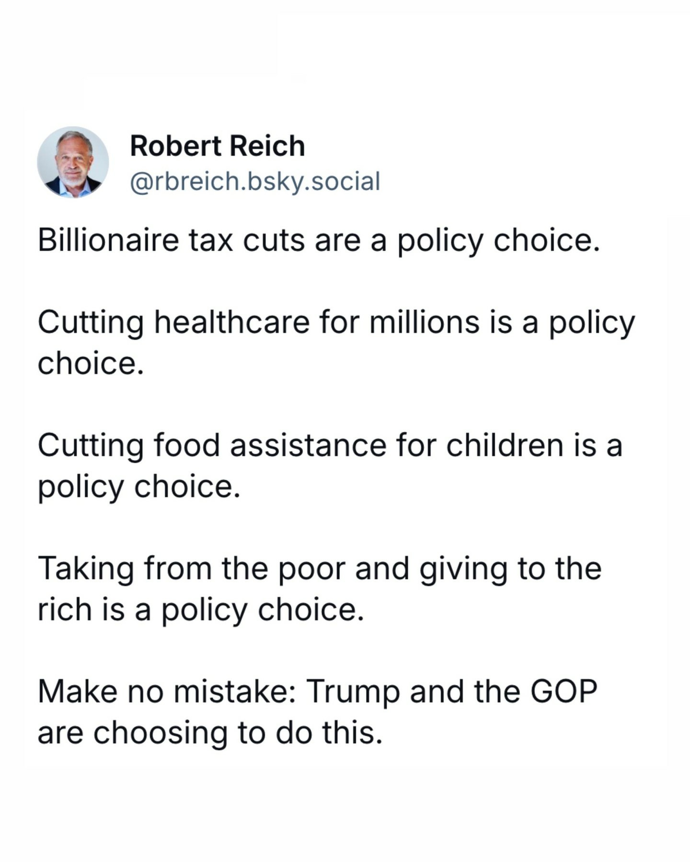
Task: Click the word "healthcare" in the post
Action: (231, 322)
